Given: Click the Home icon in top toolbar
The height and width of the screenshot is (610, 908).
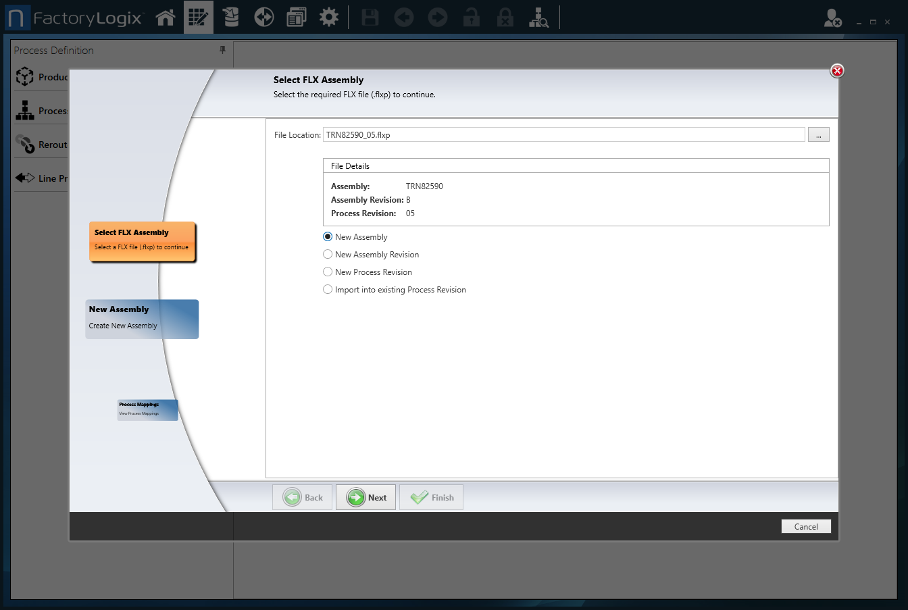Looking at the screenshot, I should (x=166, y=18).
